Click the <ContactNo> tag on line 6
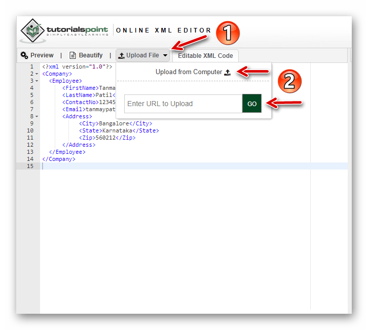The width and height of the screenshot is (368, 330). click(x=81, y=102)
